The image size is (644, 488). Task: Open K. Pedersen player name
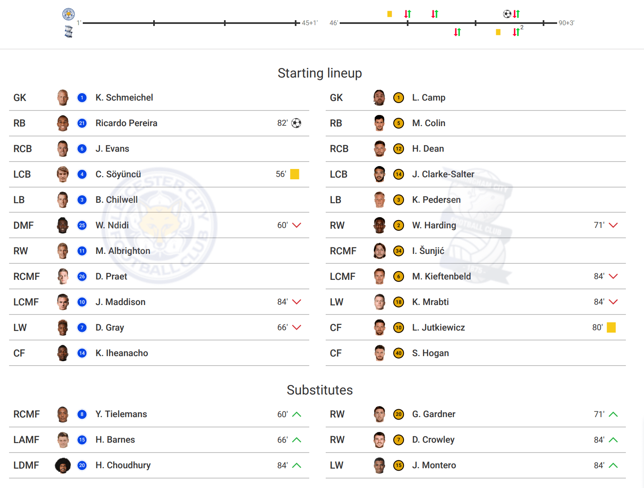[436, 199]
